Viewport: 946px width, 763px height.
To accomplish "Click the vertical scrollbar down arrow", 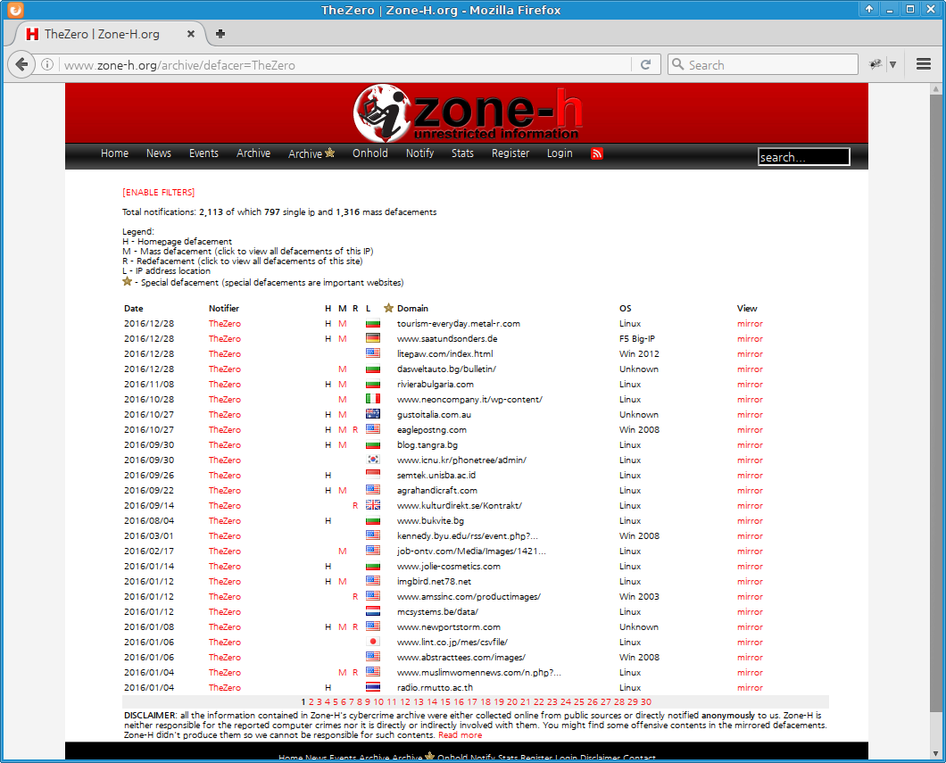I will click(936, 753).
